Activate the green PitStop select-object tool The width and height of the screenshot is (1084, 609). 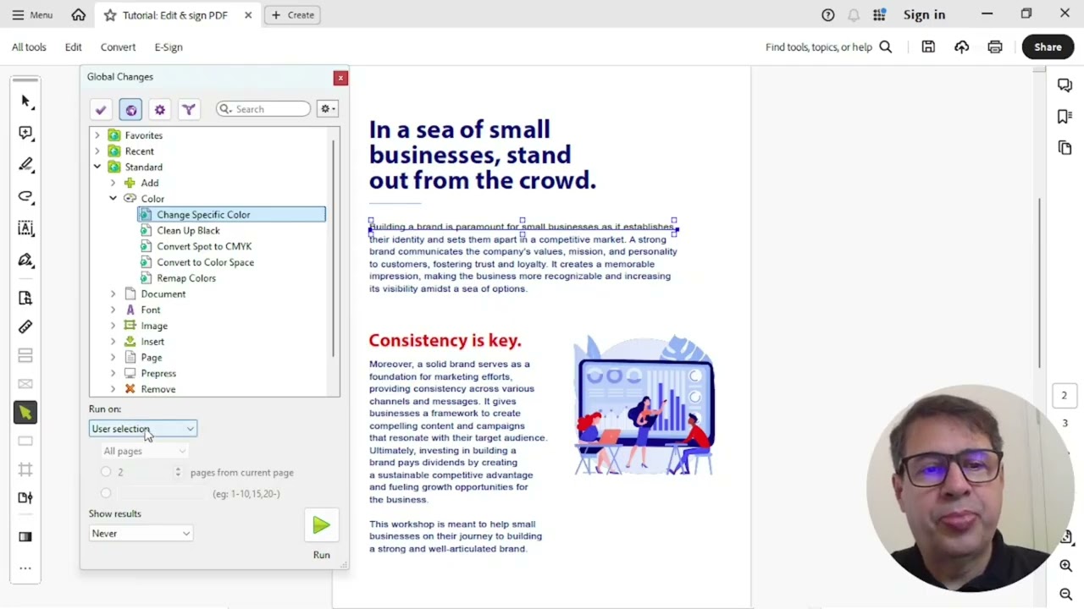(25, 413)
